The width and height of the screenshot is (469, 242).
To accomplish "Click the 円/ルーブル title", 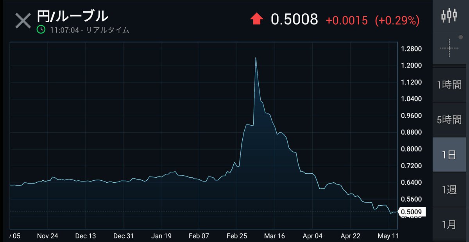I will pos(72,16).
